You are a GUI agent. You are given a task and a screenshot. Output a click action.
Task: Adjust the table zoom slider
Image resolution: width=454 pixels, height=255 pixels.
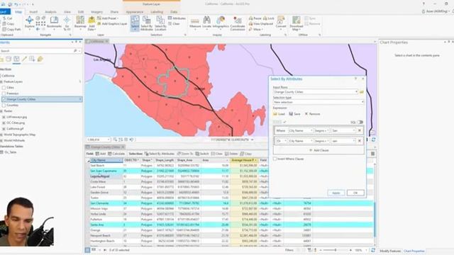[x=336, y=250]
